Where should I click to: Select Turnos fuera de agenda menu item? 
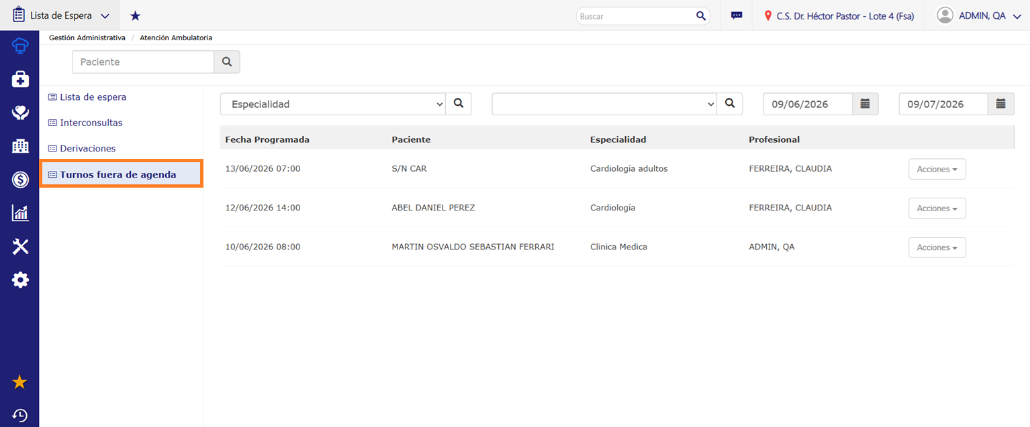point(121,174)
